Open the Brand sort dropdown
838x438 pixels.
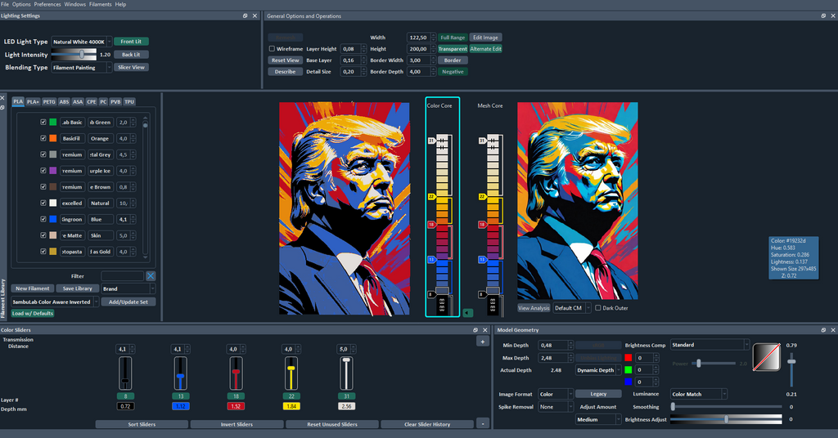click(x=128, y=288)
